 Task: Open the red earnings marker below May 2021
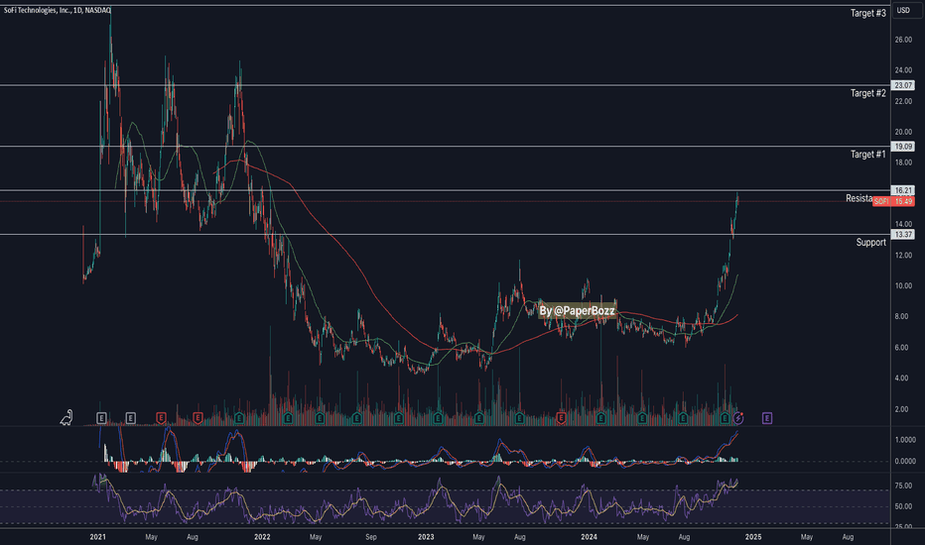[161, 418]
